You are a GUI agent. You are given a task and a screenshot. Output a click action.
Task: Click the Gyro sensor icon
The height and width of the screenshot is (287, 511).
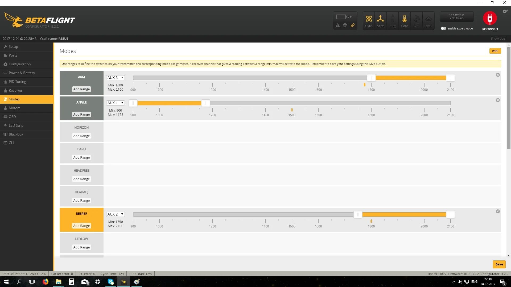click(369, 21)
